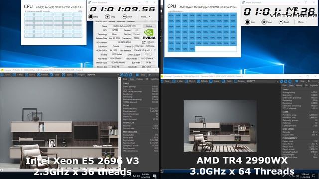Click NVIDIA GeForce GTX 1070 name field

(124, 26)
